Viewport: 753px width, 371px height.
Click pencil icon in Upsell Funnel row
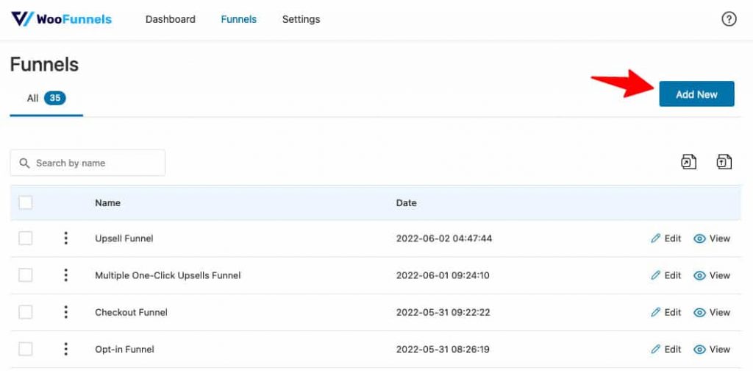coord(655,238)
